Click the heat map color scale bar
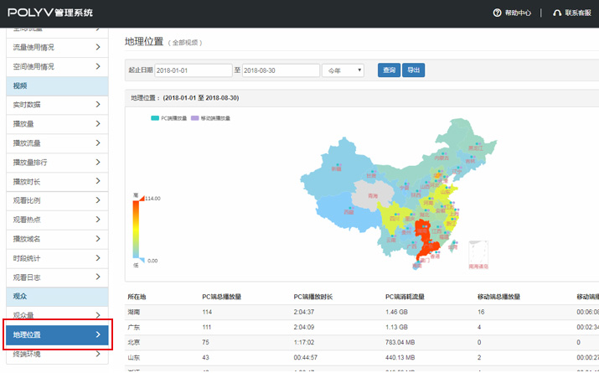 [x=137, y=228]
